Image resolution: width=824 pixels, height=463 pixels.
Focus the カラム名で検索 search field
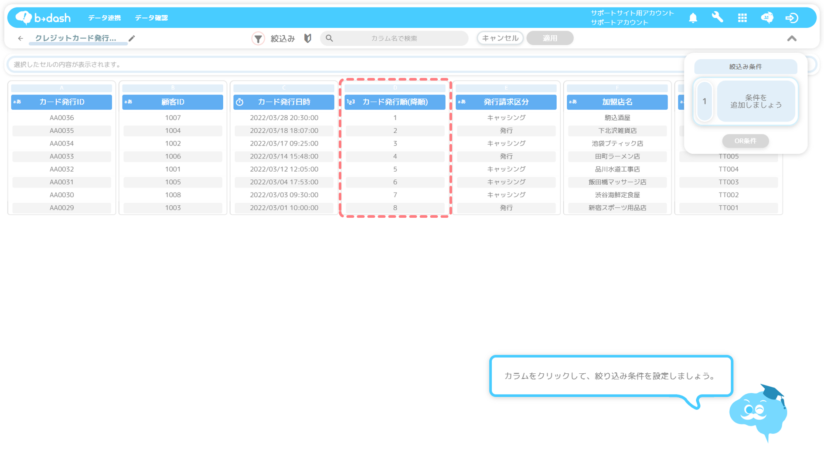[394, 38]
